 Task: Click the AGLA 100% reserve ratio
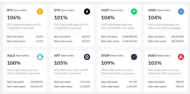14,63
